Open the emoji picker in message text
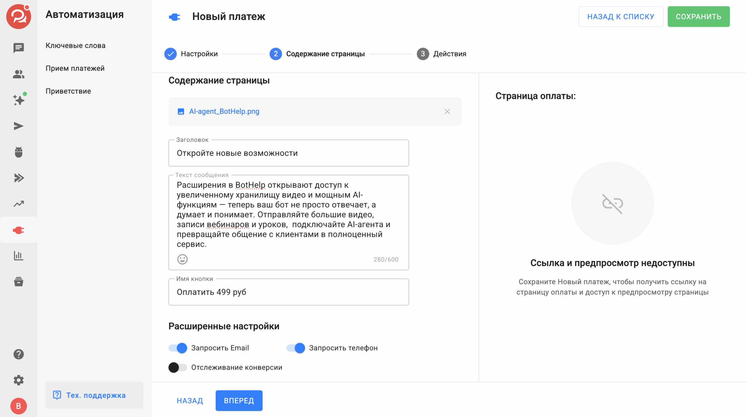 tap(182, 259)
